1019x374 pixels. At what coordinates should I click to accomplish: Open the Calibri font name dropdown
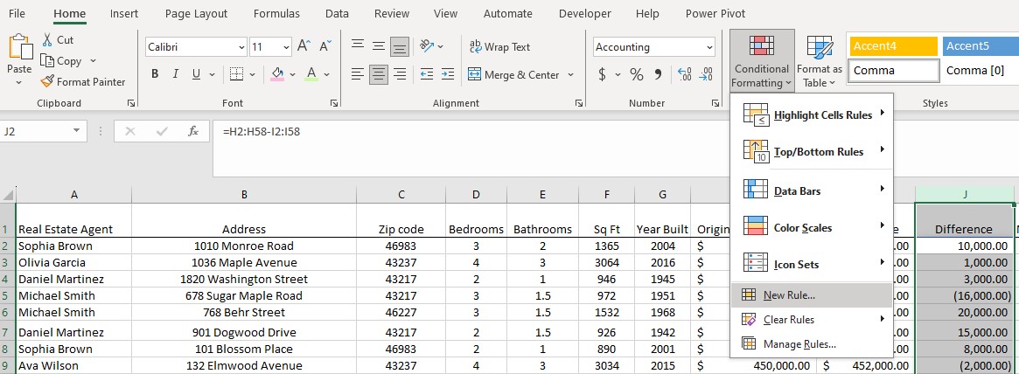(241, 47)
